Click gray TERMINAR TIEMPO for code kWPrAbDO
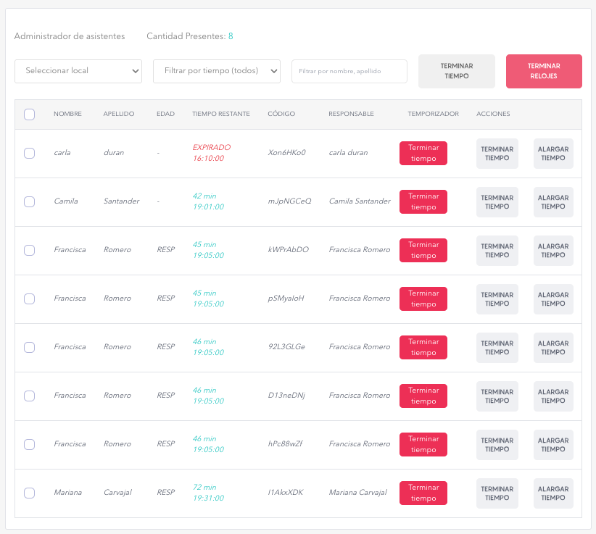 click(x=497, y=251)
